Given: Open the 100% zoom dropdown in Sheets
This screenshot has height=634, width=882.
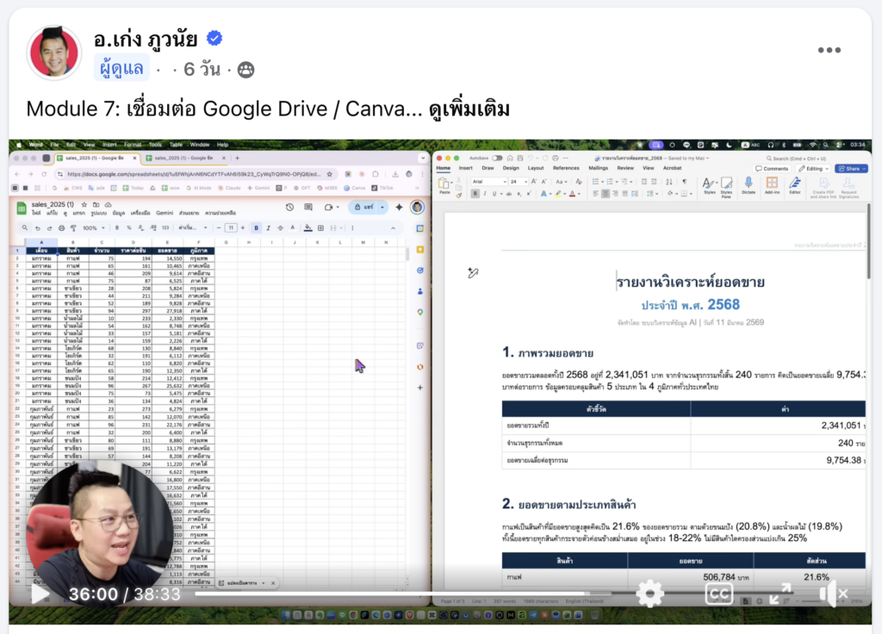Looking at the screenshot, I should [x=91, y=227].
